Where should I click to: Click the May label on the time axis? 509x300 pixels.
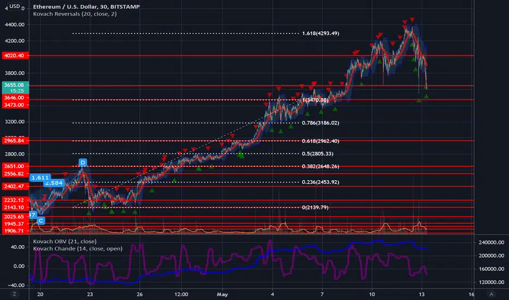tap(222, 295)
